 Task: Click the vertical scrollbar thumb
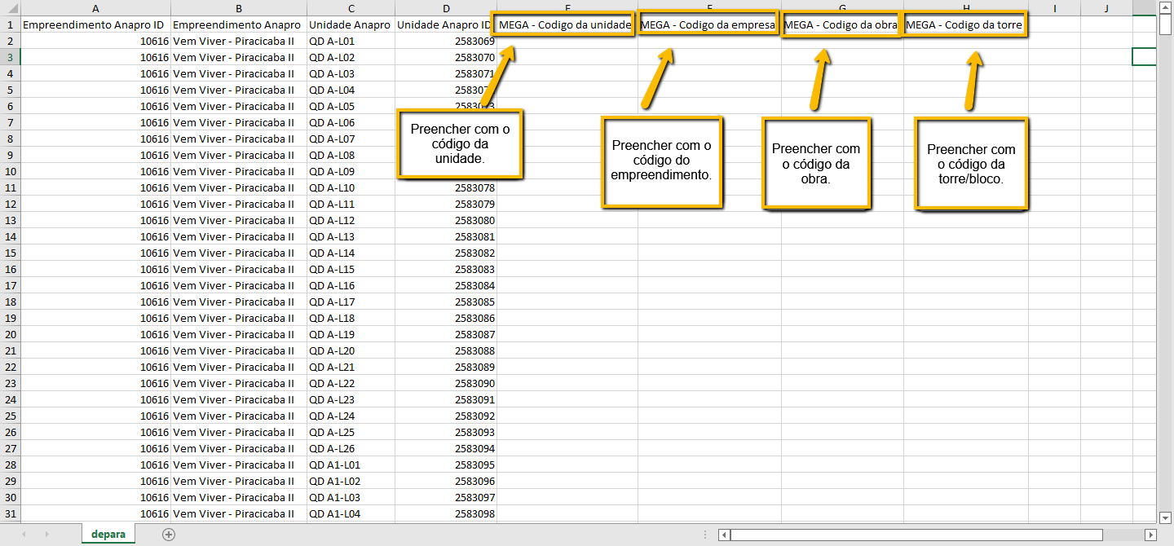(x=1165, y=24)
